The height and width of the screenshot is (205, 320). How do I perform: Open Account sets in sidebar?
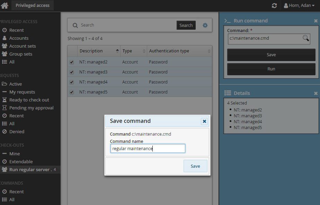click(x=22, y=46)
